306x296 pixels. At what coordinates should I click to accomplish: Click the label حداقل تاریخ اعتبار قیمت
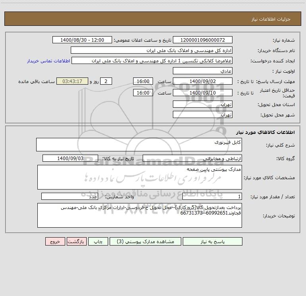click(277, 93)
